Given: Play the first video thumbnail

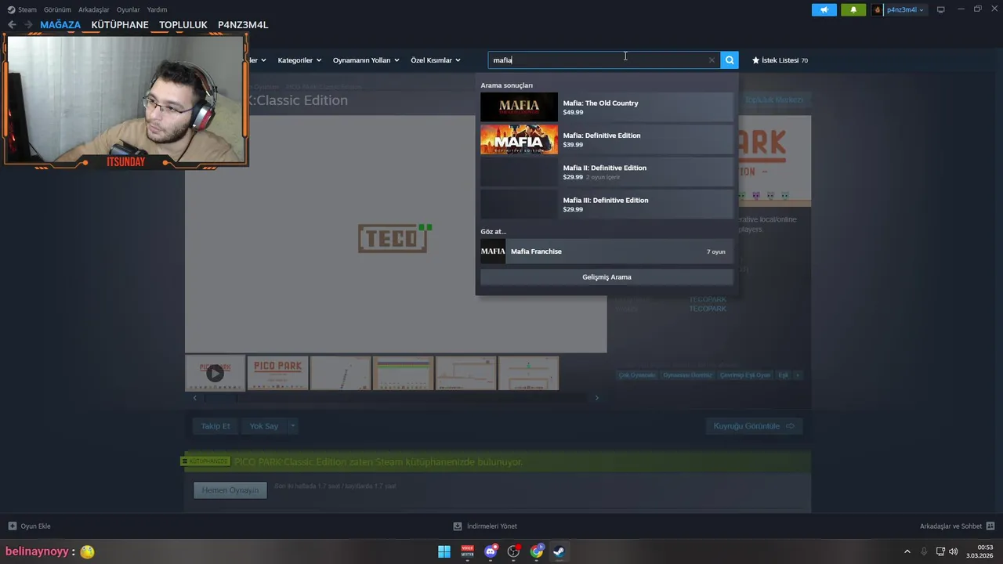Looking at the screenshot, I should coord(215,374).
